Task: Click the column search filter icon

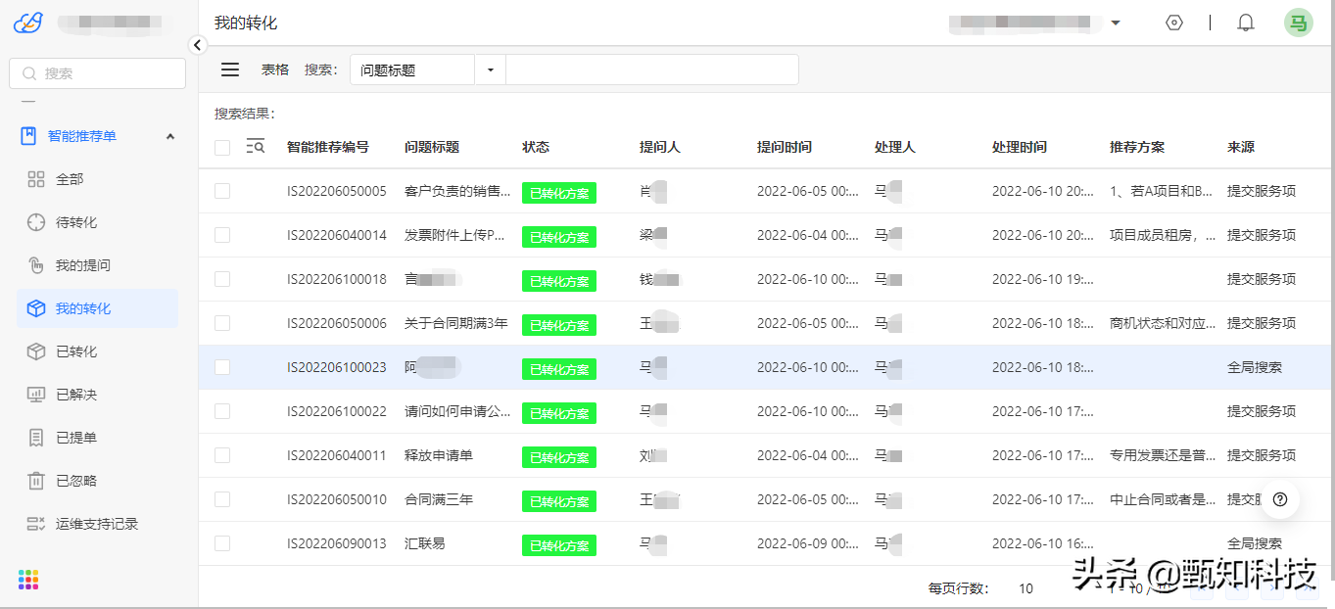Action: (256, 147)
